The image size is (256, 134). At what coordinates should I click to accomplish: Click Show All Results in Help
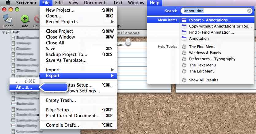(204, 80)
